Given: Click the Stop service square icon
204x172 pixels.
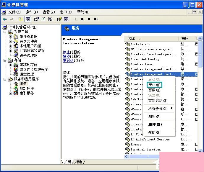Looking at the screenshot, I should point(82,19).
